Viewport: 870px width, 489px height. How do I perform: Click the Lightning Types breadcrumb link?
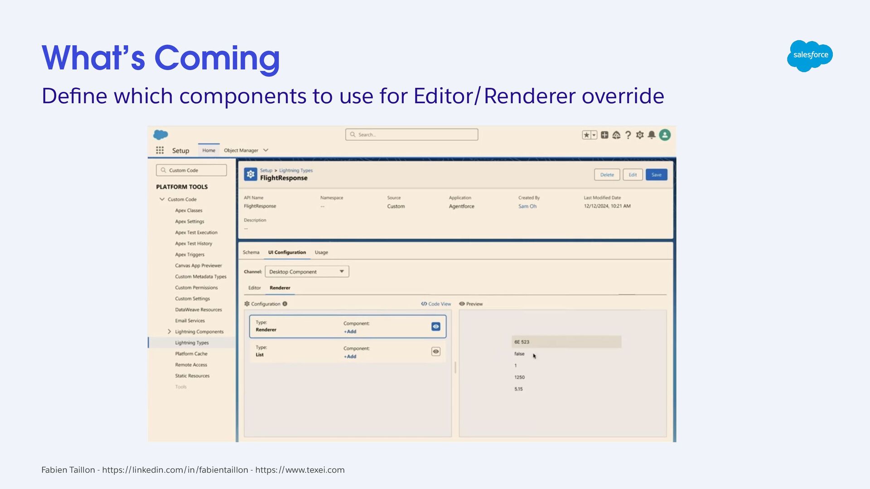tap(296, 171)
